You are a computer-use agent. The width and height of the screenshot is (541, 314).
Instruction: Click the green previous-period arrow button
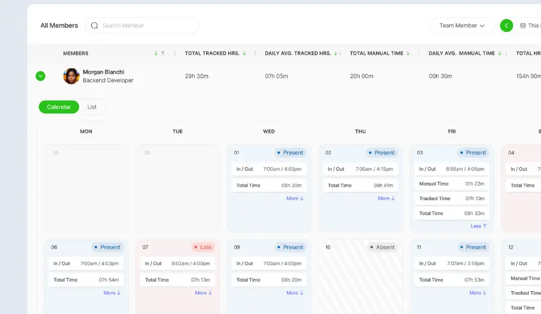507,25
